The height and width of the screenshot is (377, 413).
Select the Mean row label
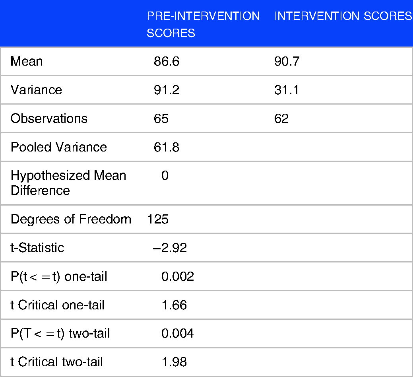tap(27, 61)
